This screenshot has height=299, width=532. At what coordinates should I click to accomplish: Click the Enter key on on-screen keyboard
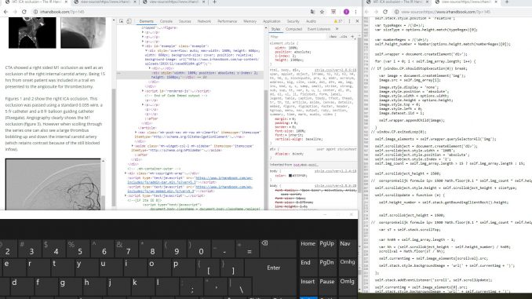coord(274,268)
